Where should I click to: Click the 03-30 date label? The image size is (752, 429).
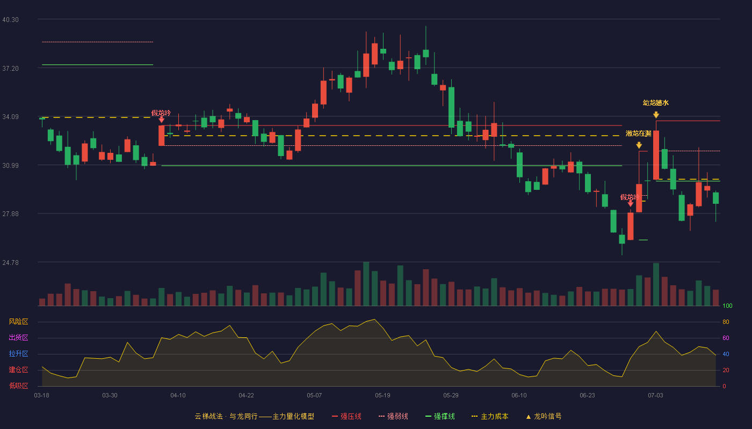[110, 395]
